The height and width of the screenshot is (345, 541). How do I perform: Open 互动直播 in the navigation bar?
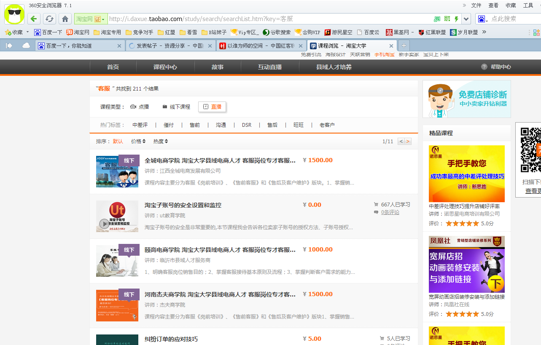[x=270, y=67]
